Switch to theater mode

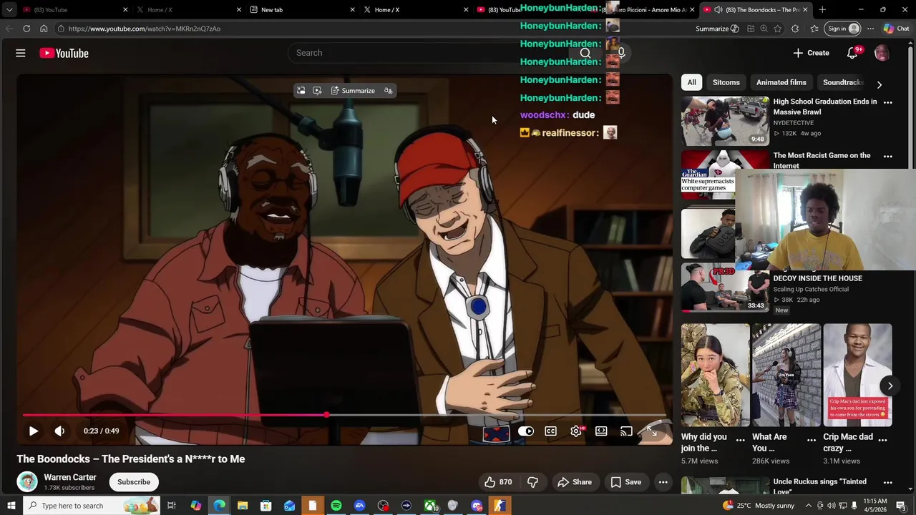(601, 431)
